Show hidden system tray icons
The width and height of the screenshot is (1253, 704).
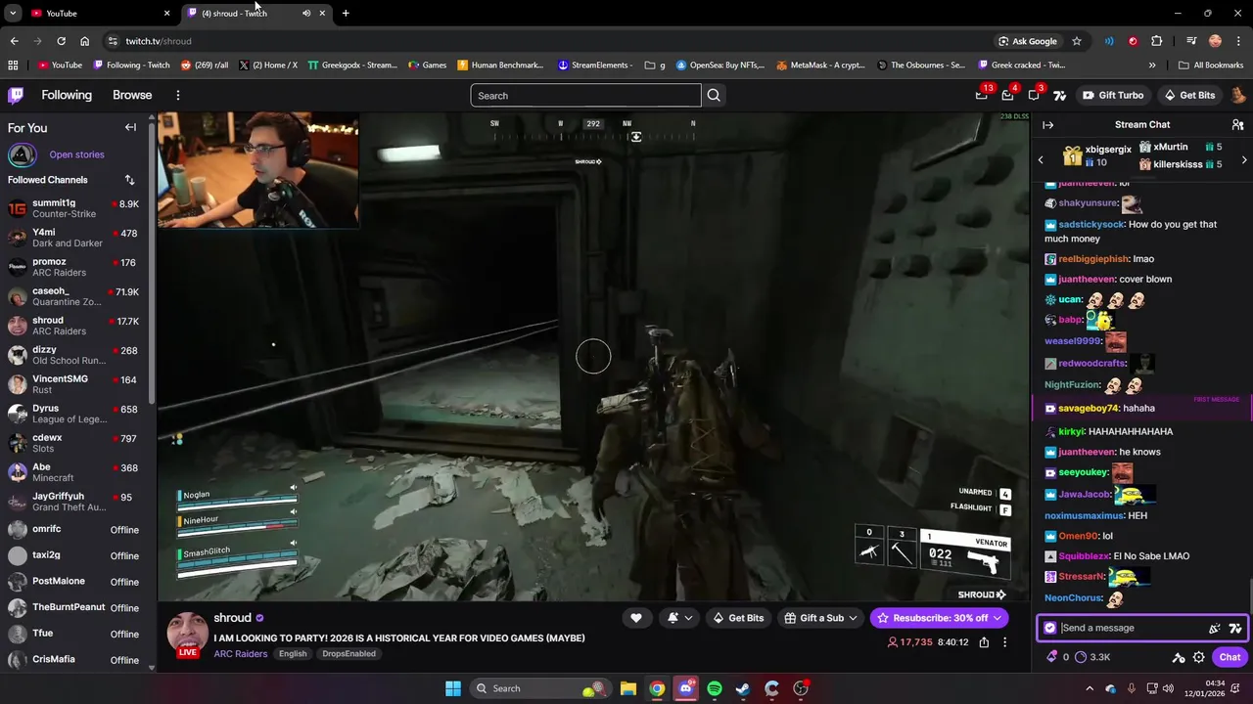(x=1090, y=688)
